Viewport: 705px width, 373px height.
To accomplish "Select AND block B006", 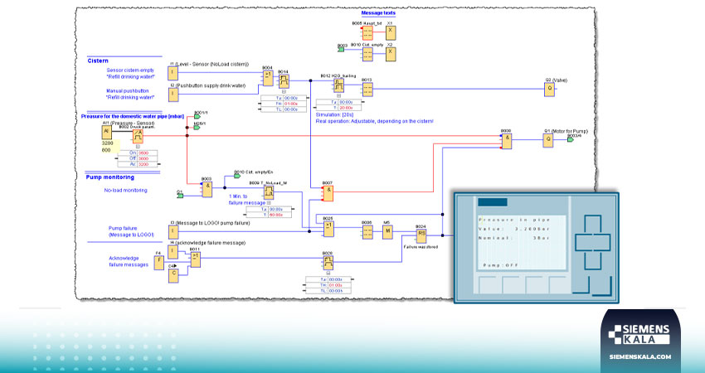I will [x=507, y=141].
